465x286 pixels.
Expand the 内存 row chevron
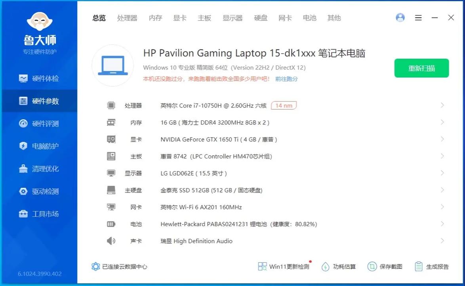pos(442,122)
